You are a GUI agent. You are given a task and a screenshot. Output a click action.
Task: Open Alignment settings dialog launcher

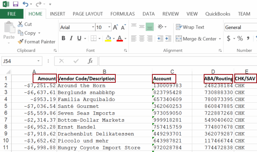click(x=220, y=51)
